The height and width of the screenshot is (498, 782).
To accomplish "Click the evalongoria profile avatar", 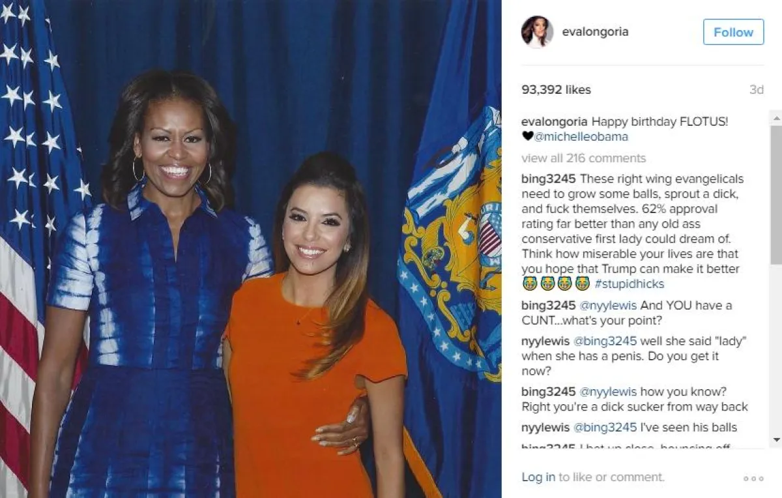I will pos(537,32).
